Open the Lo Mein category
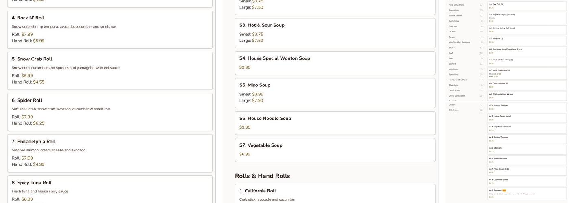 pyautogui.click(x=452, y=32)
